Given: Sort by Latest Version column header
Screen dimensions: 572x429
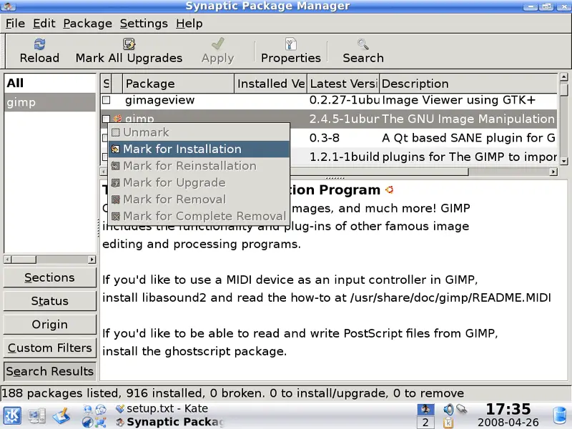Looking at the screenshot, I should (343, 84).
